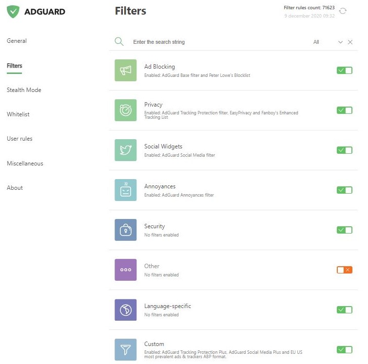Click the Filter rules count: 71623 text
Screen dimensions: 368x364
[309, 7]
